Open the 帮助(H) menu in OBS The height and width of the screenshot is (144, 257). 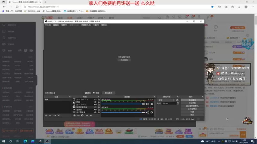click(x=104, y=25)
